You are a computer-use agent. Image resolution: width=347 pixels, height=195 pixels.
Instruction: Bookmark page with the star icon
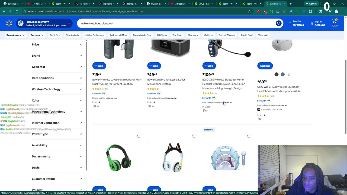(x=249, y=11)
